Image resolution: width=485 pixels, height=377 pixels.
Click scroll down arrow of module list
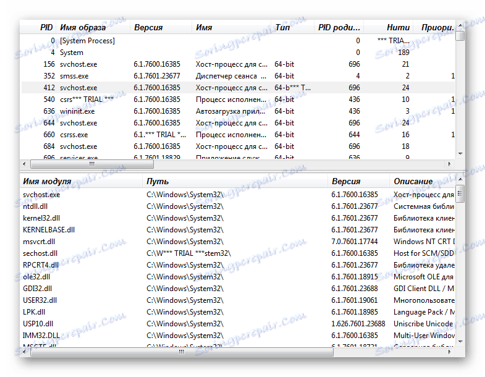point(460,342)
